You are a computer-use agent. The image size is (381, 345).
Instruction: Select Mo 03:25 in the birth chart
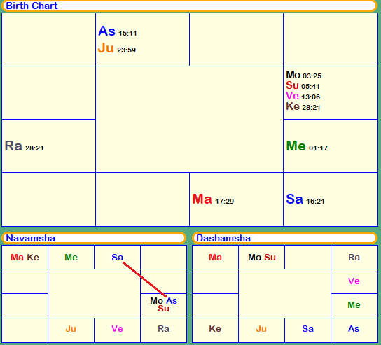pyautogui.click(x=304, y=75)
